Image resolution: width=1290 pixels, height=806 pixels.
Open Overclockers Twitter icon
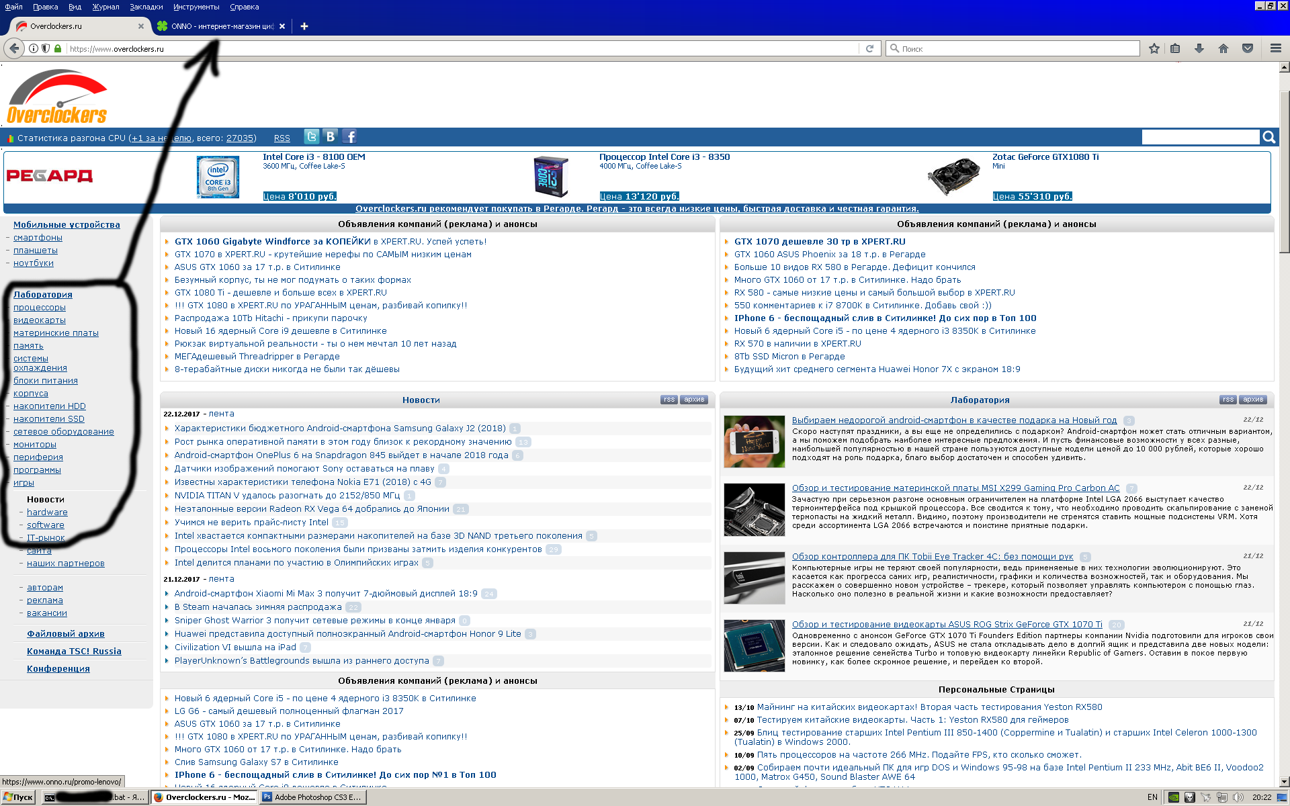pos(312,137)
